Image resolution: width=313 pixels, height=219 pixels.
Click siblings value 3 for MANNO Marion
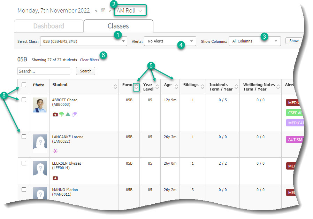click(x=193, y=190)
